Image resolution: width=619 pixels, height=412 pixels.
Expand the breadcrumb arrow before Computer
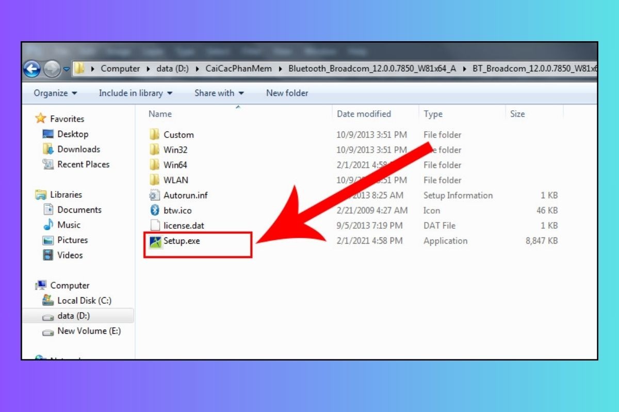pyautogui.click(x=93, y=68)
